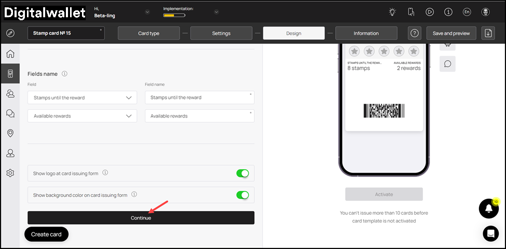
Task: Edit the Stamps until the reward field name
Action: pyautogui.click(x=200, y=97)
